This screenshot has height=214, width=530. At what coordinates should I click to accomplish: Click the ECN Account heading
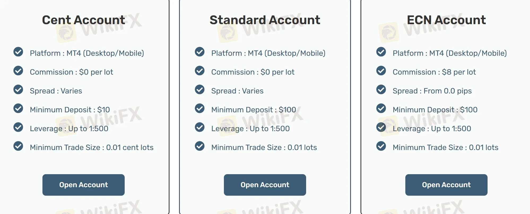tap(446, 20)
